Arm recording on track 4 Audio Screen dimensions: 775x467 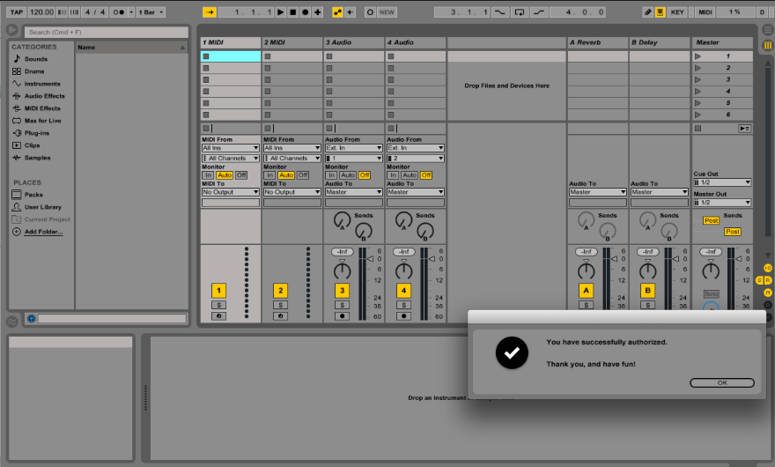click(404, 316)
